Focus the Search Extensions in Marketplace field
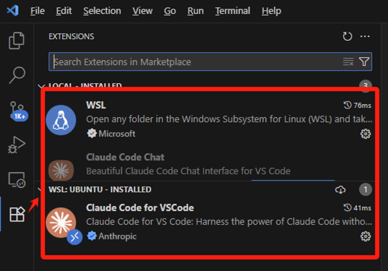Viewport: 388px width, 271px height. [194, 62]
